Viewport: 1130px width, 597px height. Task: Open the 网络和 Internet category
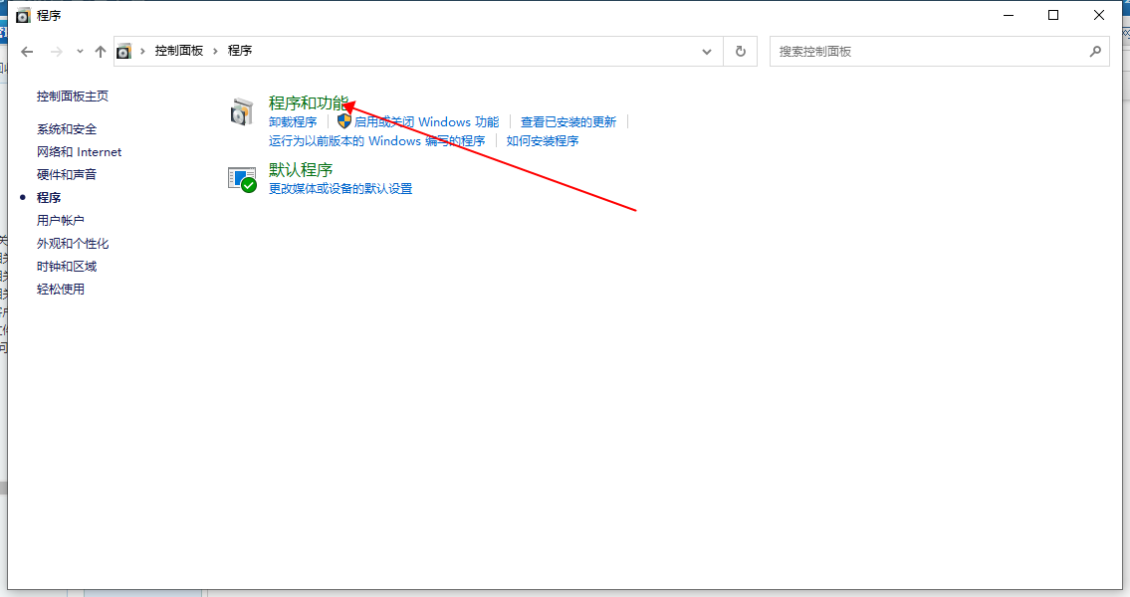tap(80, 152)
